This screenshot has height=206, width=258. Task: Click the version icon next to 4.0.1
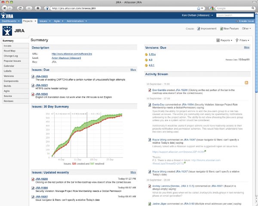click(146, 65)
